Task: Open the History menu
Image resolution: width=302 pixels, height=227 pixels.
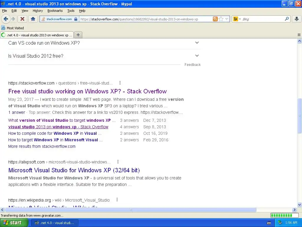Action: click(37, 11)
